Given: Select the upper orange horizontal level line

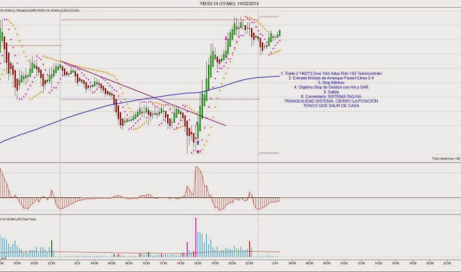Looking at the screenshot, I should (269, 16).
